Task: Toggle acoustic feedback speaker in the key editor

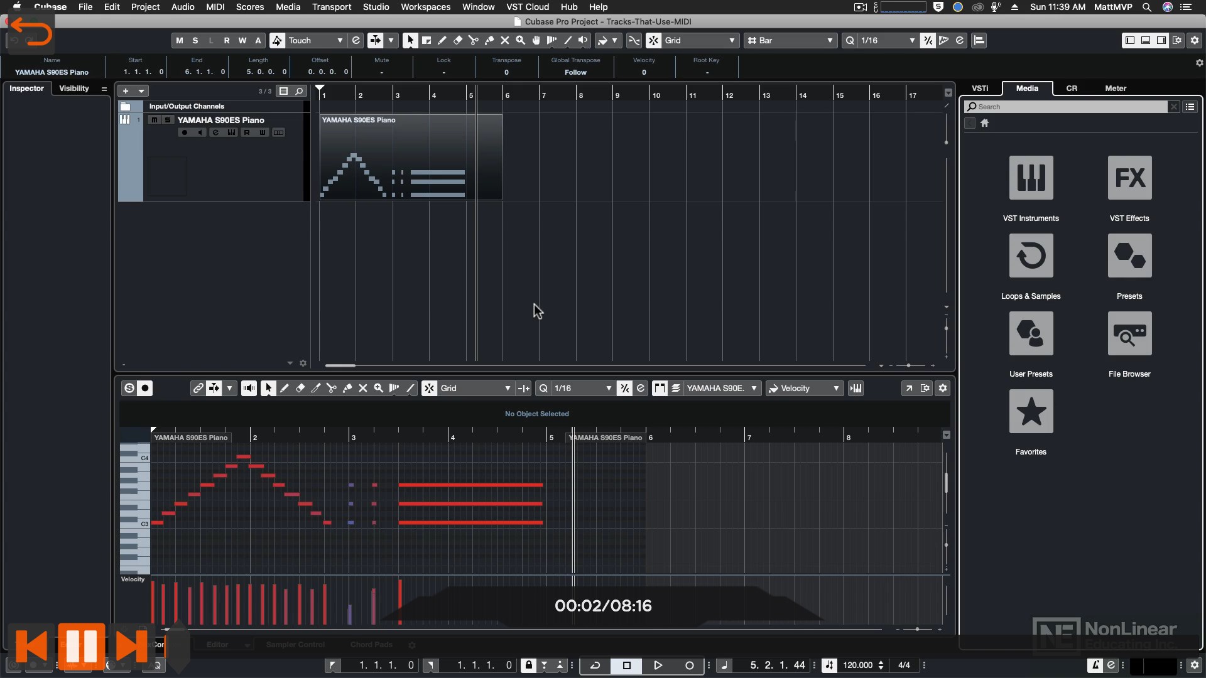Action: click(x=249, y=389)
